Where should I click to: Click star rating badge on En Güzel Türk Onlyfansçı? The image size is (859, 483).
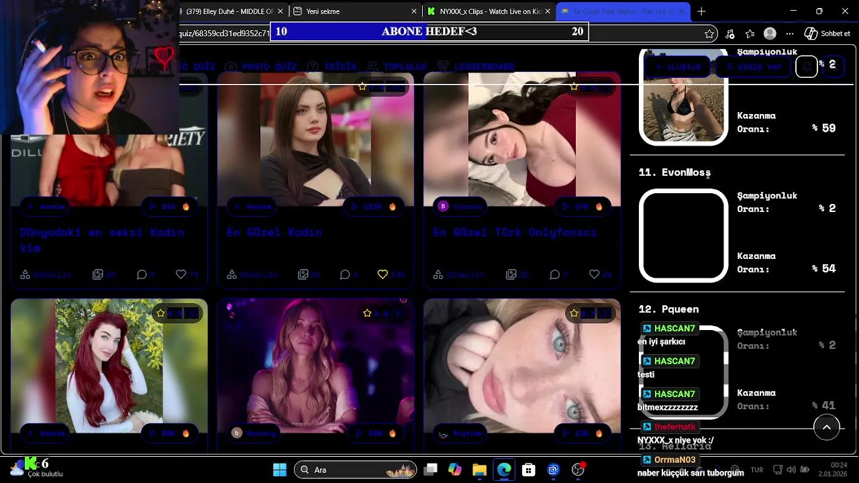coord(588,87)
